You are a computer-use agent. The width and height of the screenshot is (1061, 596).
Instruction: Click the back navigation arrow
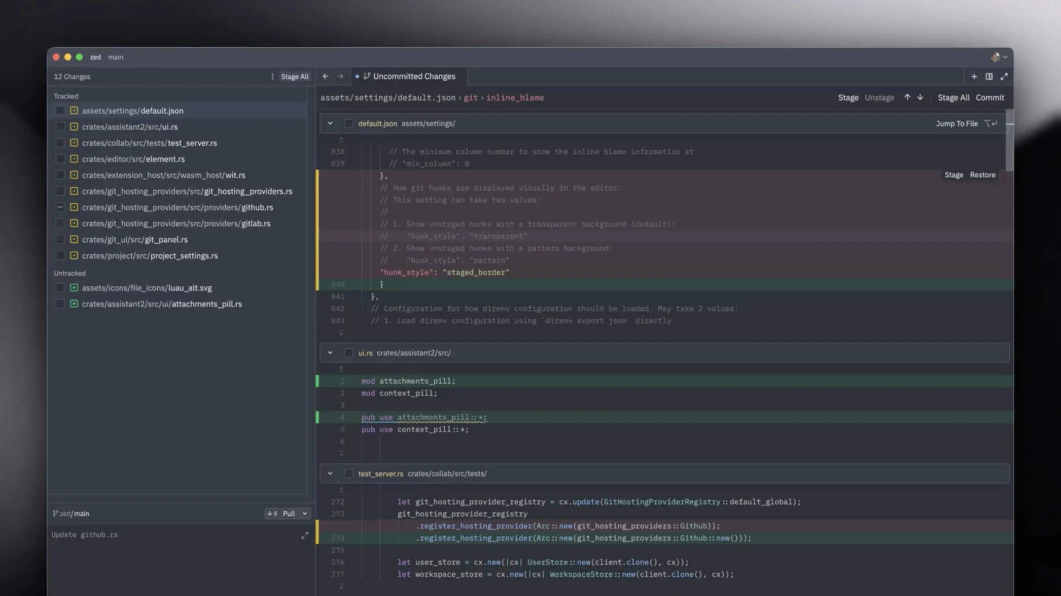pos(325,76)
